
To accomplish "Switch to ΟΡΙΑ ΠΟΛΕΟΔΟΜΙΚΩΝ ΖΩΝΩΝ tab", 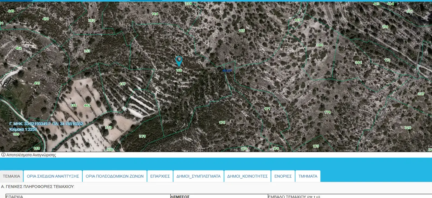I will coord(114,176).
